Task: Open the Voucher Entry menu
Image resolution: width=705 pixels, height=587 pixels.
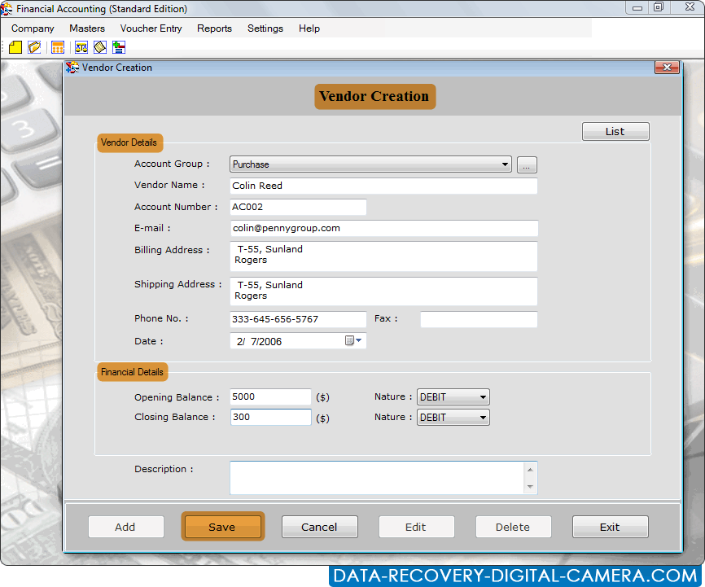Action: 151,28
